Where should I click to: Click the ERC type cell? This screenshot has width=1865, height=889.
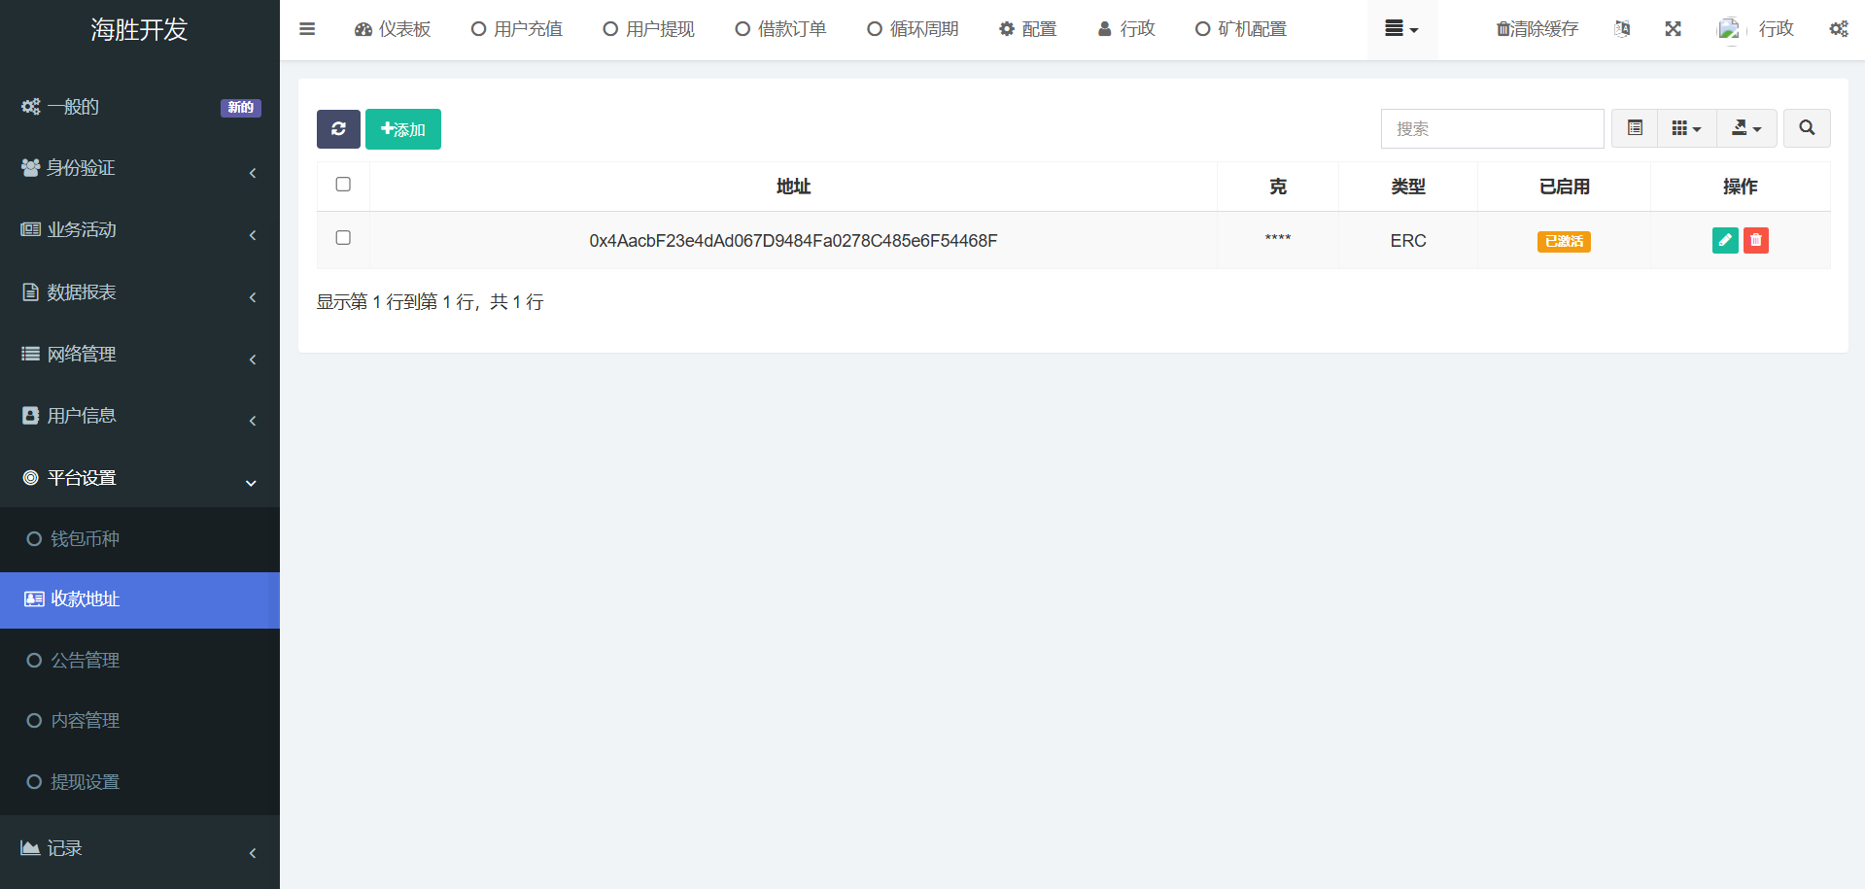click(x=1408, y=241)
